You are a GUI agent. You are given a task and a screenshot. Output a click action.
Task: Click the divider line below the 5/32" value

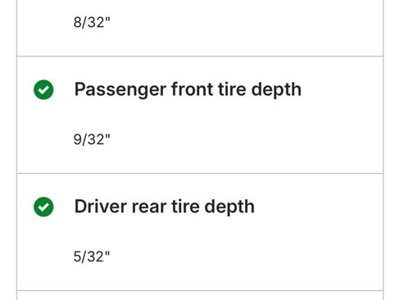coord(200,290)
